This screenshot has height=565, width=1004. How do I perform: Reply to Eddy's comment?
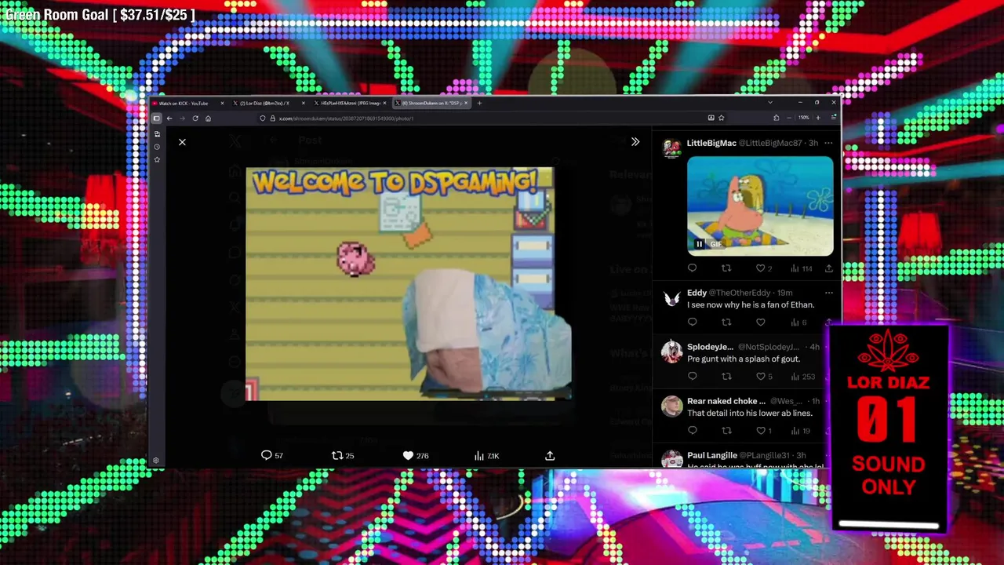coord(692,322)
